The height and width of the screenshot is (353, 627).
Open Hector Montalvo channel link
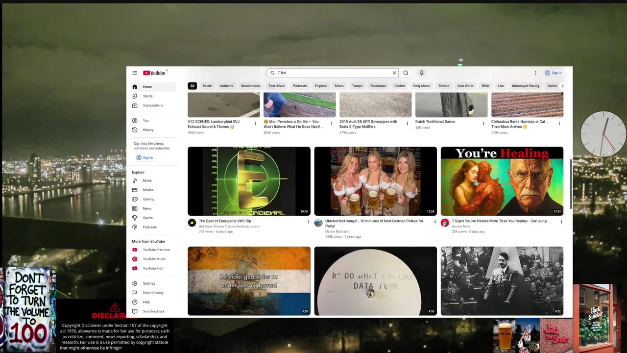pos(338,231)
